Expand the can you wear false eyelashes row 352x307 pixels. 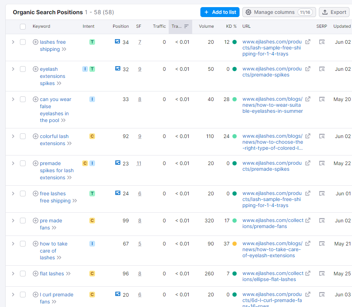[x=13, y=99]
